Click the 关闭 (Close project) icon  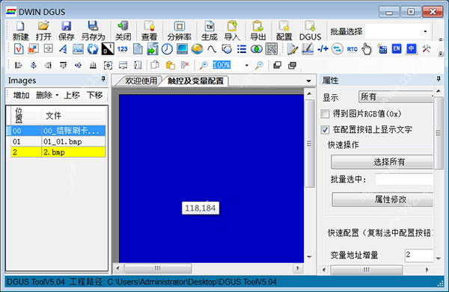123,31
